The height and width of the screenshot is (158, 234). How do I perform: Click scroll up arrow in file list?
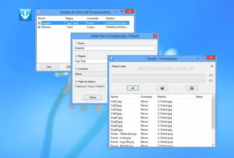pyautogui.click(x=213, y=96)
